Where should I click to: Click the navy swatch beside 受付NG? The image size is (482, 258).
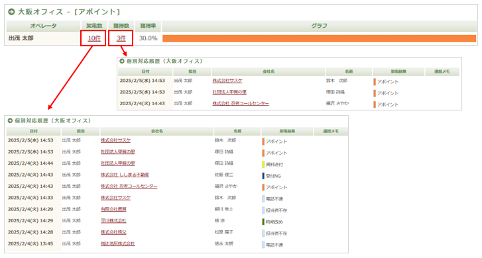click(x=263, y=176)
